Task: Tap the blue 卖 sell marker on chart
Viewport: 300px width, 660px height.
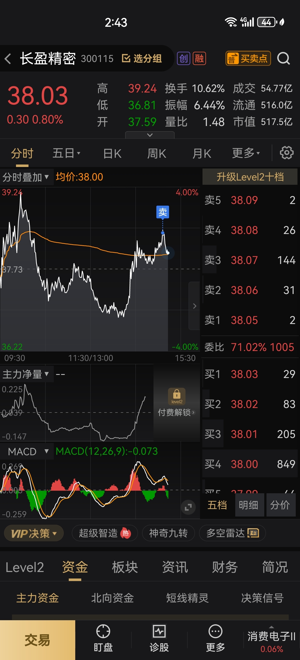Action: 163,212
